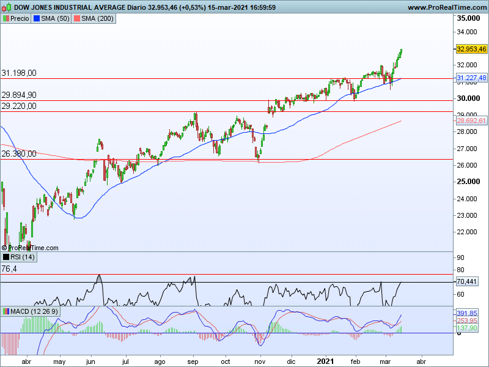Click the 23.000 price axis label

467,215
